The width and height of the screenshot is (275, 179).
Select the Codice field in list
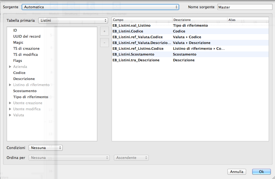[19, 73]
